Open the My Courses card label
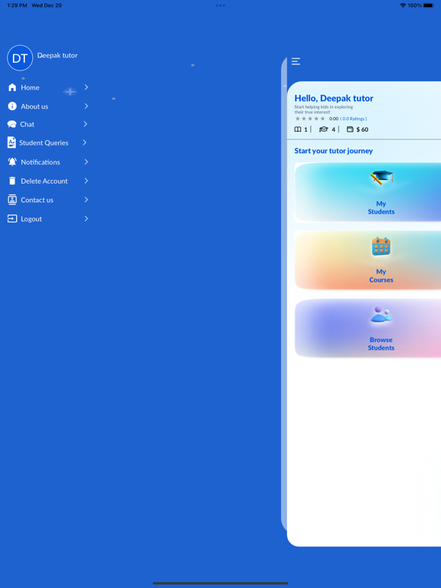The height and width of the screenshot is (588, 441). (381, 276)
